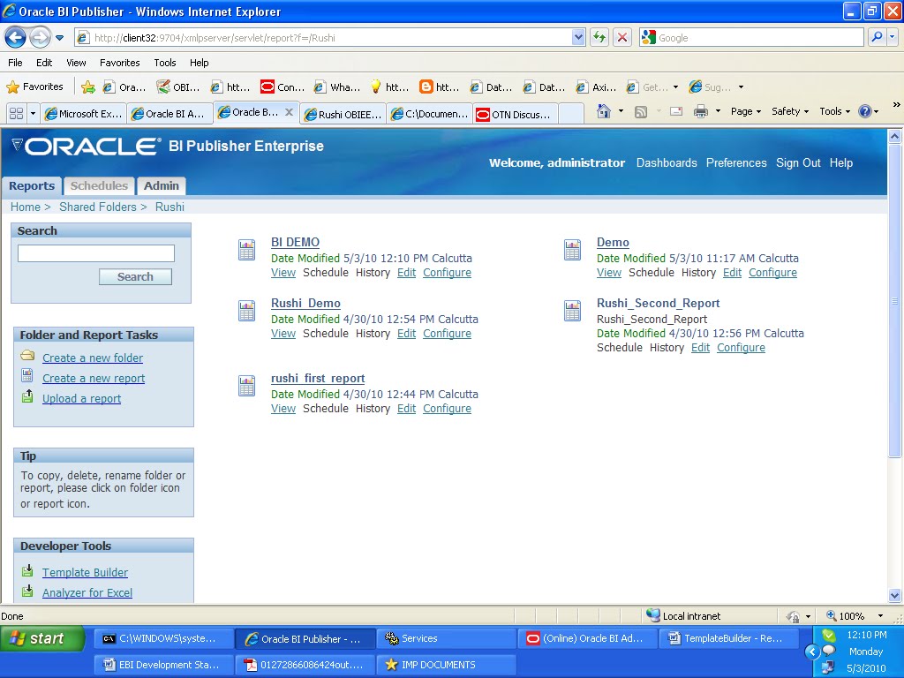This screenshot has width=904, height=678.
Task: Click the Read Mail icon
Action: (x=676, y=111)
